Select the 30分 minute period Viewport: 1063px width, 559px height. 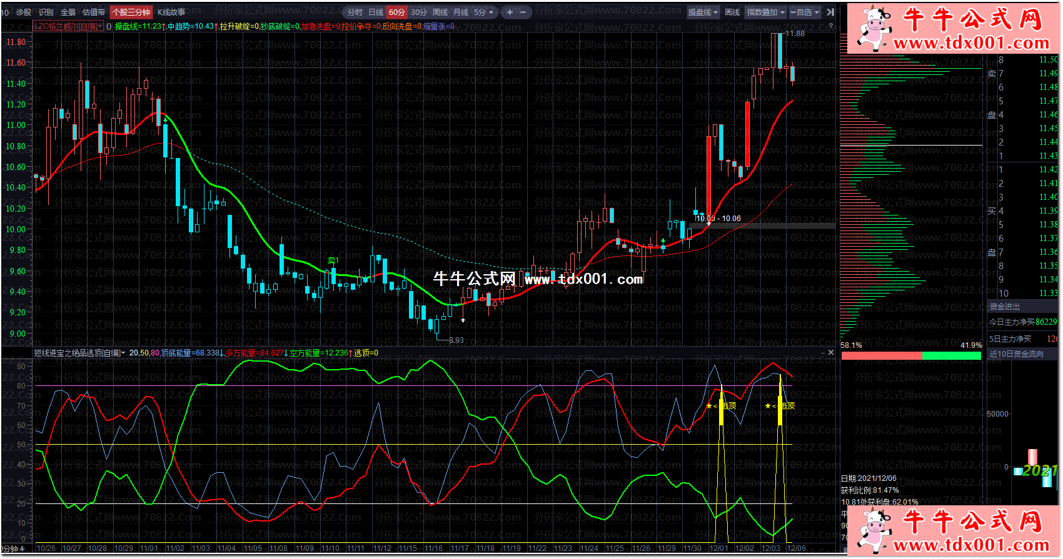coord(418,12)
